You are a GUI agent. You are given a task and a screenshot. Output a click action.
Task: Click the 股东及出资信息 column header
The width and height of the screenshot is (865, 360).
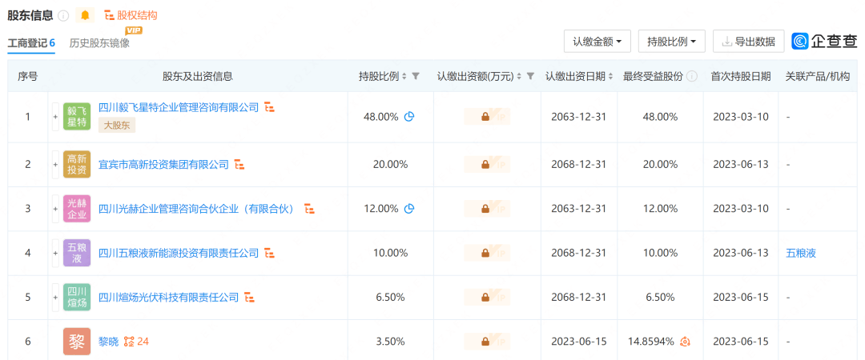198,77
